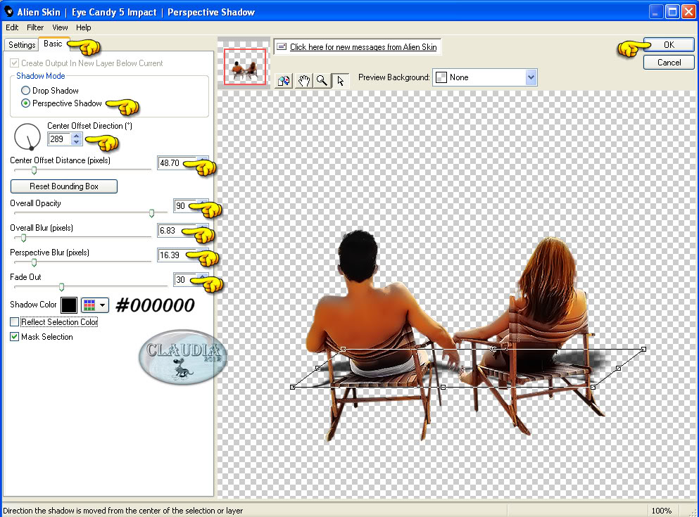Open new messages from Alien Skin link

[363, 46]
